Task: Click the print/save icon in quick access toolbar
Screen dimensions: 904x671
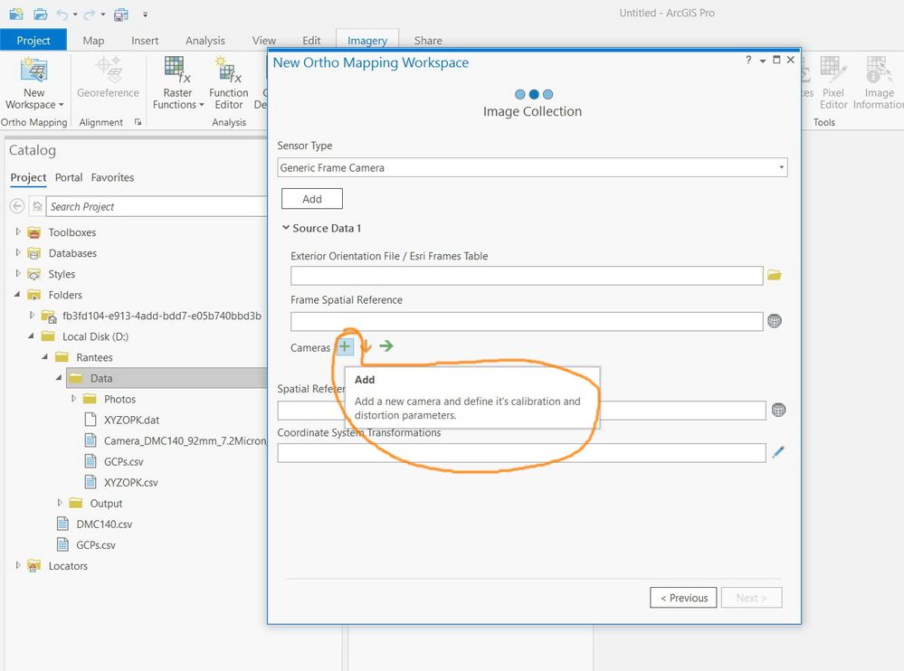Action: [x=121, y=14]
